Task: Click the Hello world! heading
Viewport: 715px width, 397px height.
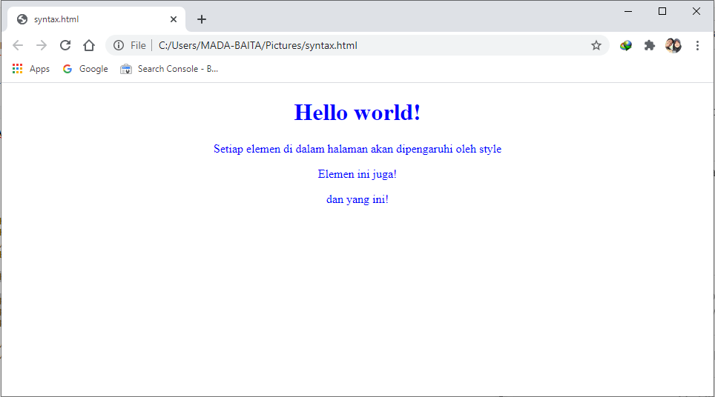Action: (357, 113)
